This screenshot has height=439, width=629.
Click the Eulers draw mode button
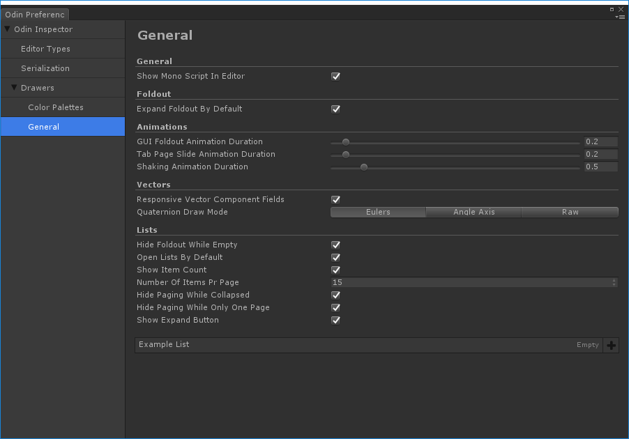click(x=378, y=212)
